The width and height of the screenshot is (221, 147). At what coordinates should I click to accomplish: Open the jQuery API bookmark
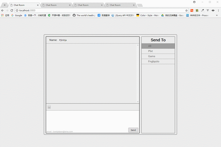pyautogui.click(x=123, y=15)
